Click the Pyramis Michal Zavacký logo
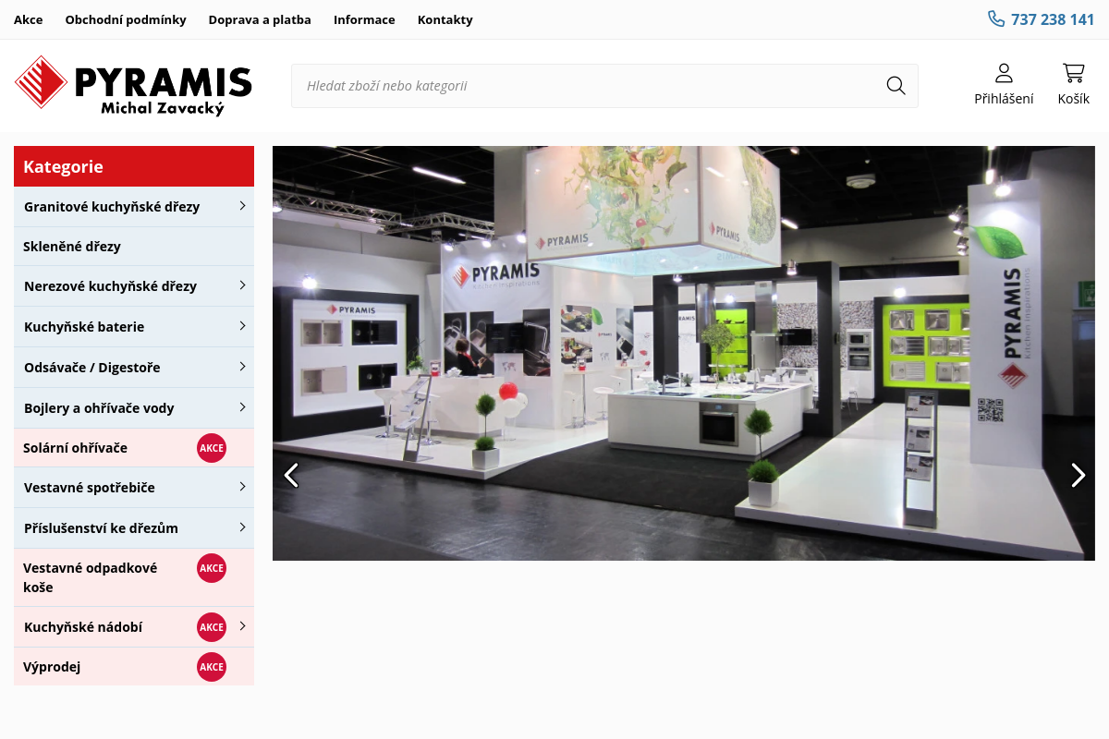Viewport: 1109px width, 739px height. [134, 86]
